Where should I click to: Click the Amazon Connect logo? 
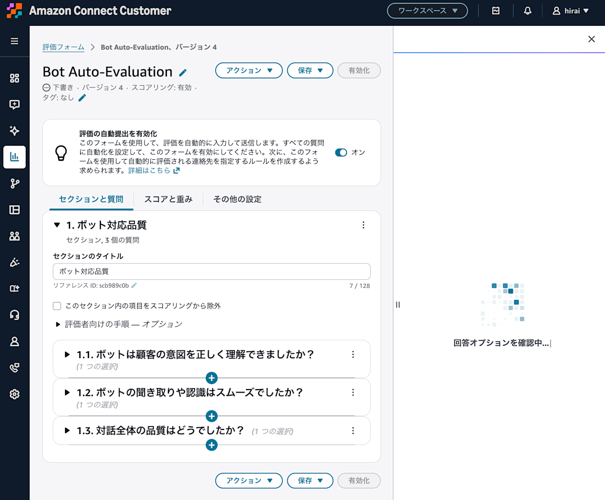click(15, 11)
